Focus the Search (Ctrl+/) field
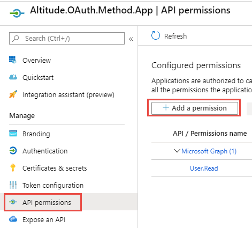 [x=67, y=38]
